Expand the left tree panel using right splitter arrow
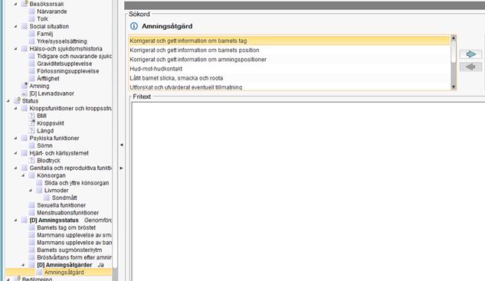The width and height of the screenshot is (485, 281). (x=121, y=168)
